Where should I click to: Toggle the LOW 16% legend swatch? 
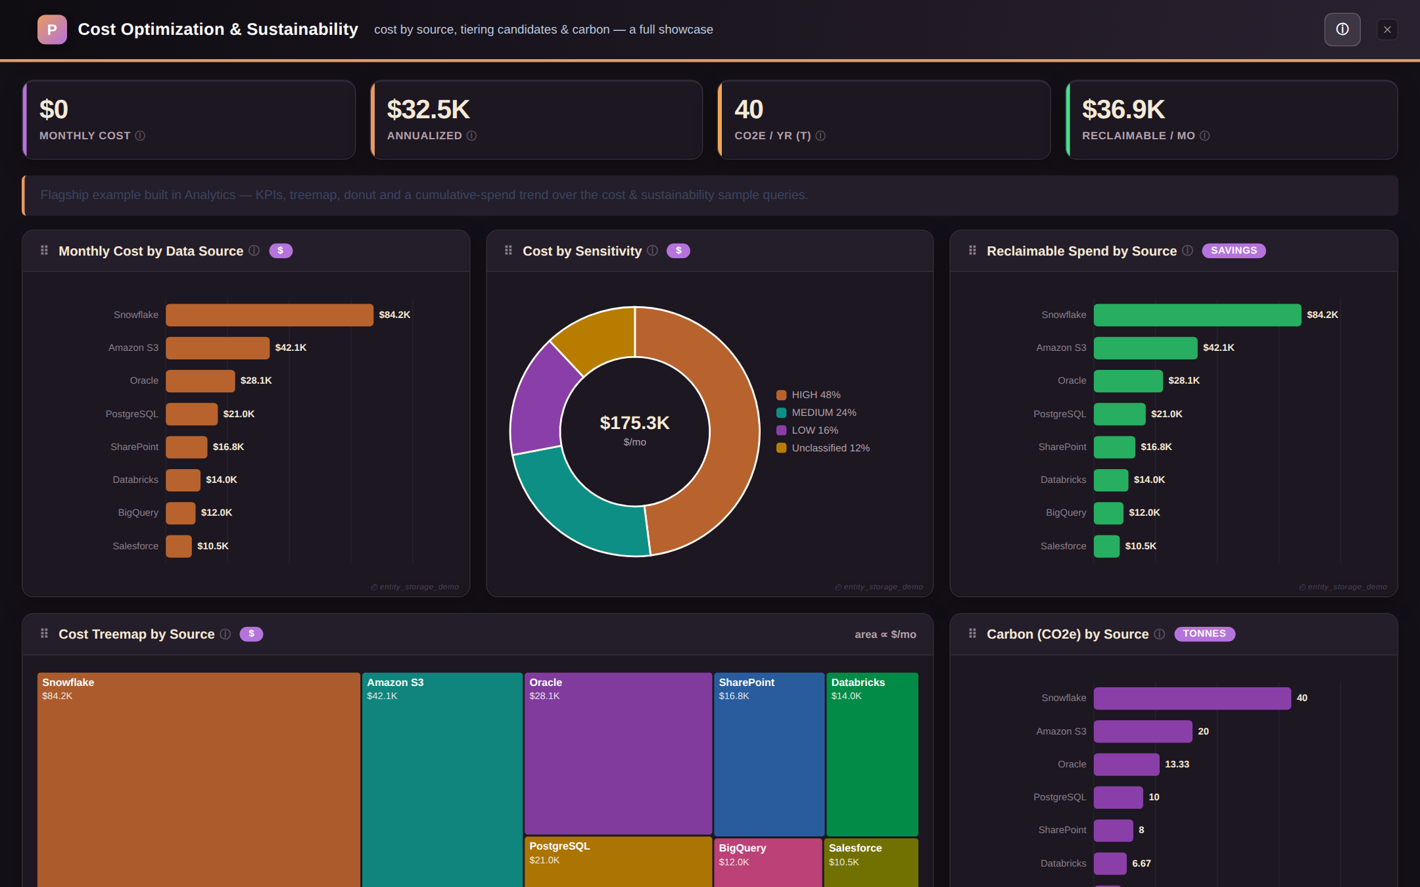(782, 430)
